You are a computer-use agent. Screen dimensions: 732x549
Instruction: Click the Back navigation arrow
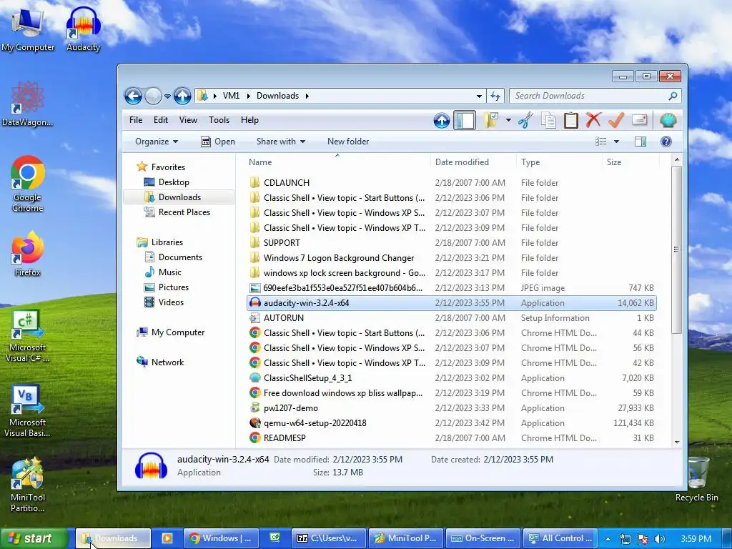point(133,97)
